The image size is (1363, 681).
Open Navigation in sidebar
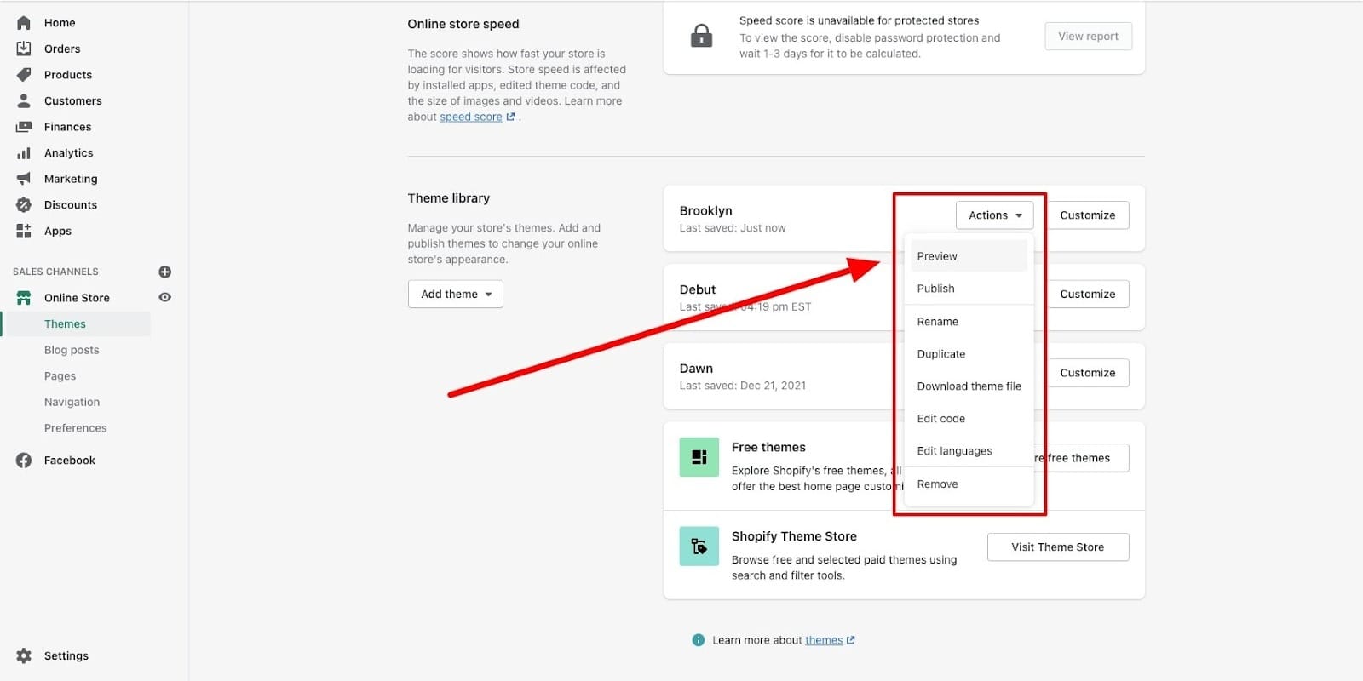(72, 402)
